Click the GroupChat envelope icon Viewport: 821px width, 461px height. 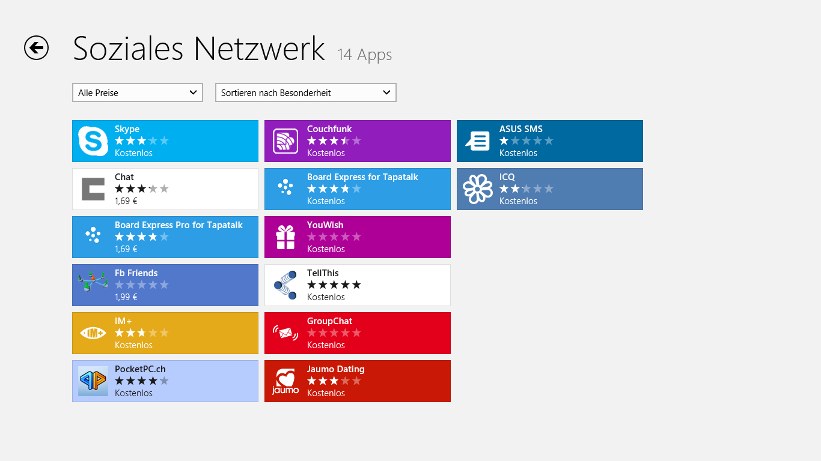click(285, 333)
